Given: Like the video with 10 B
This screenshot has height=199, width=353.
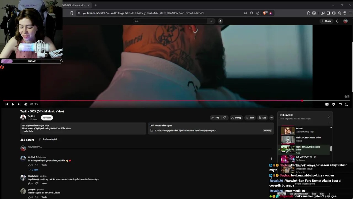Looking at the screenshot, I should click(x=215, y=118).
